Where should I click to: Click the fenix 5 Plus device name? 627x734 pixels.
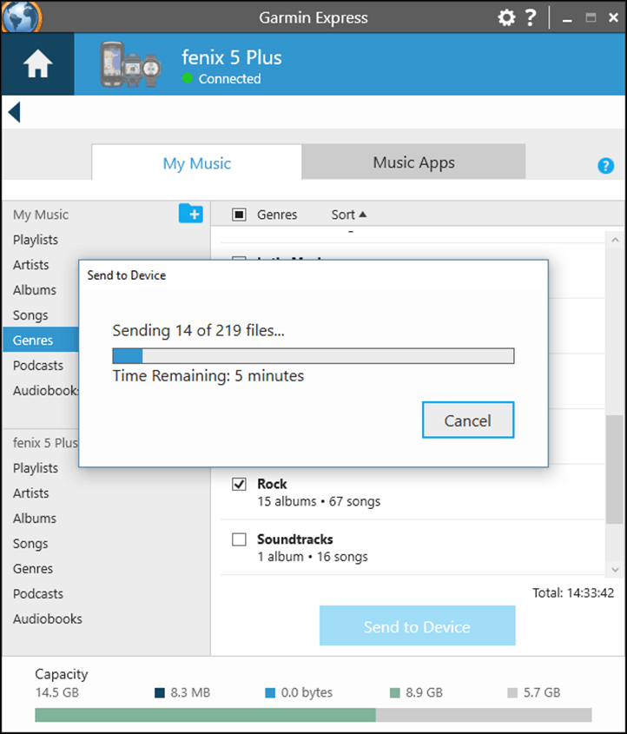pos(232,57)
